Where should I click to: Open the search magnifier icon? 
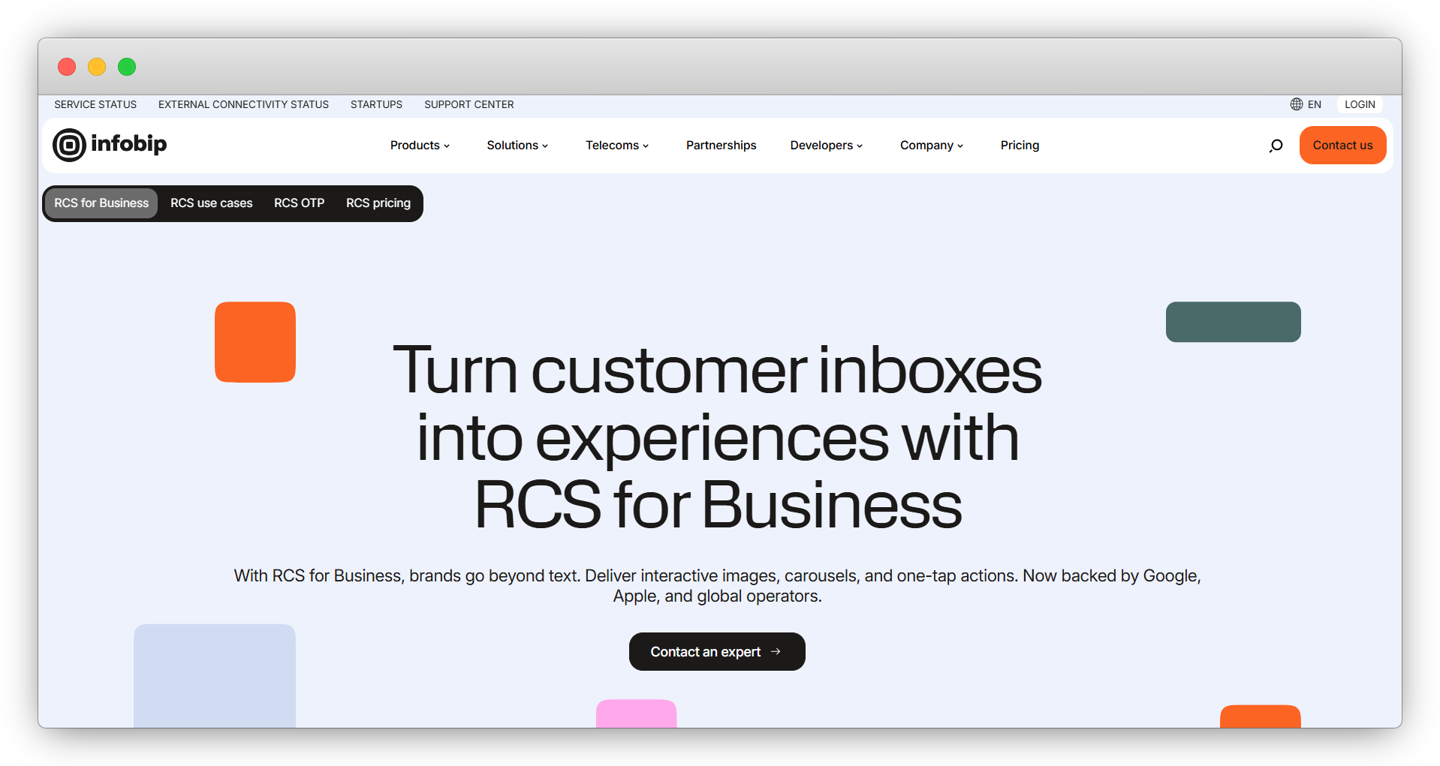pos(1276,146)
